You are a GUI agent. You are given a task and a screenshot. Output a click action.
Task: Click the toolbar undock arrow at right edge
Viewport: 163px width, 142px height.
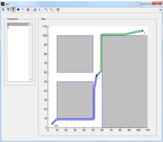(x=160, y=10)
